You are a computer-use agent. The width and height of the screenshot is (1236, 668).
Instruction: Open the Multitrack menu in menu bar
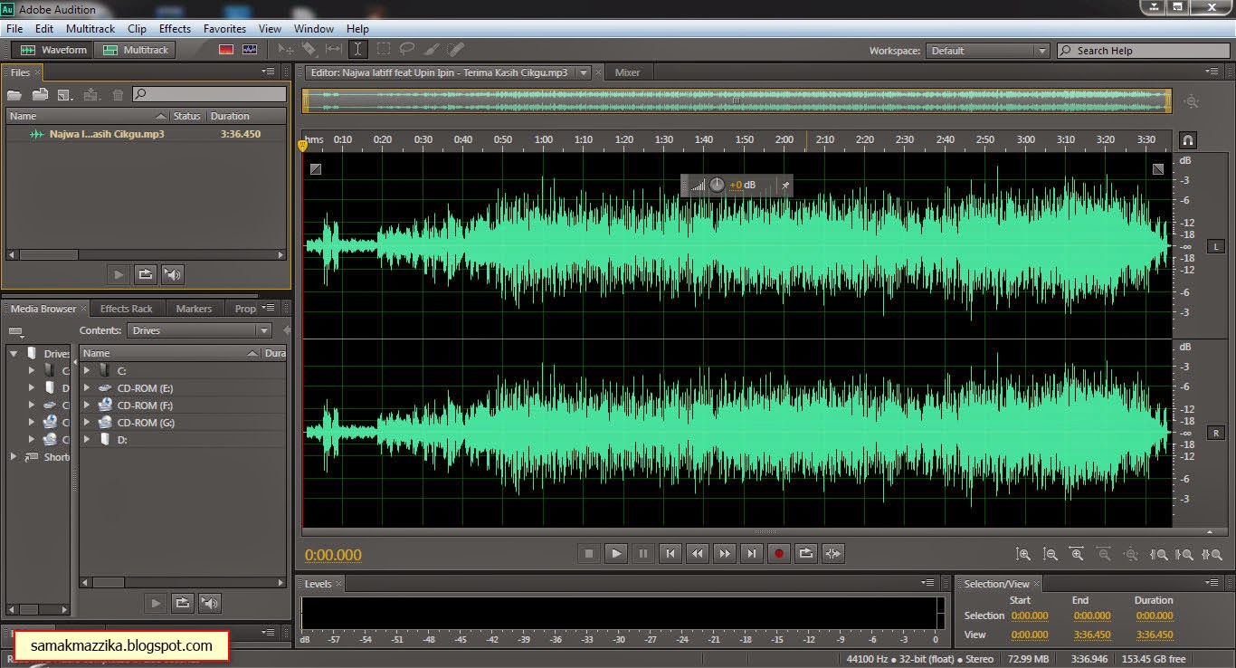tap(90, 29)
